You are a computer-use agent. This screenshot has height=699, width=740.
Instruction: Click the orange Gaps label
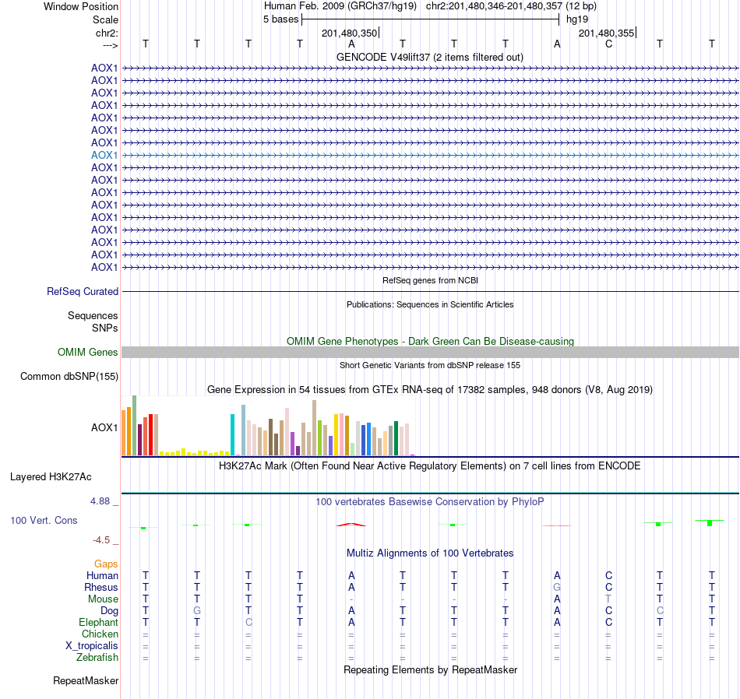click(x=106, y=564)
